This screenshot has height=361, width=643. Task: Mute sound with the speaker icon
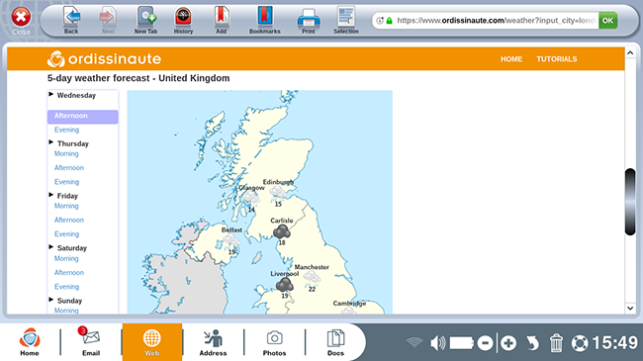click(x=437, y=343)
